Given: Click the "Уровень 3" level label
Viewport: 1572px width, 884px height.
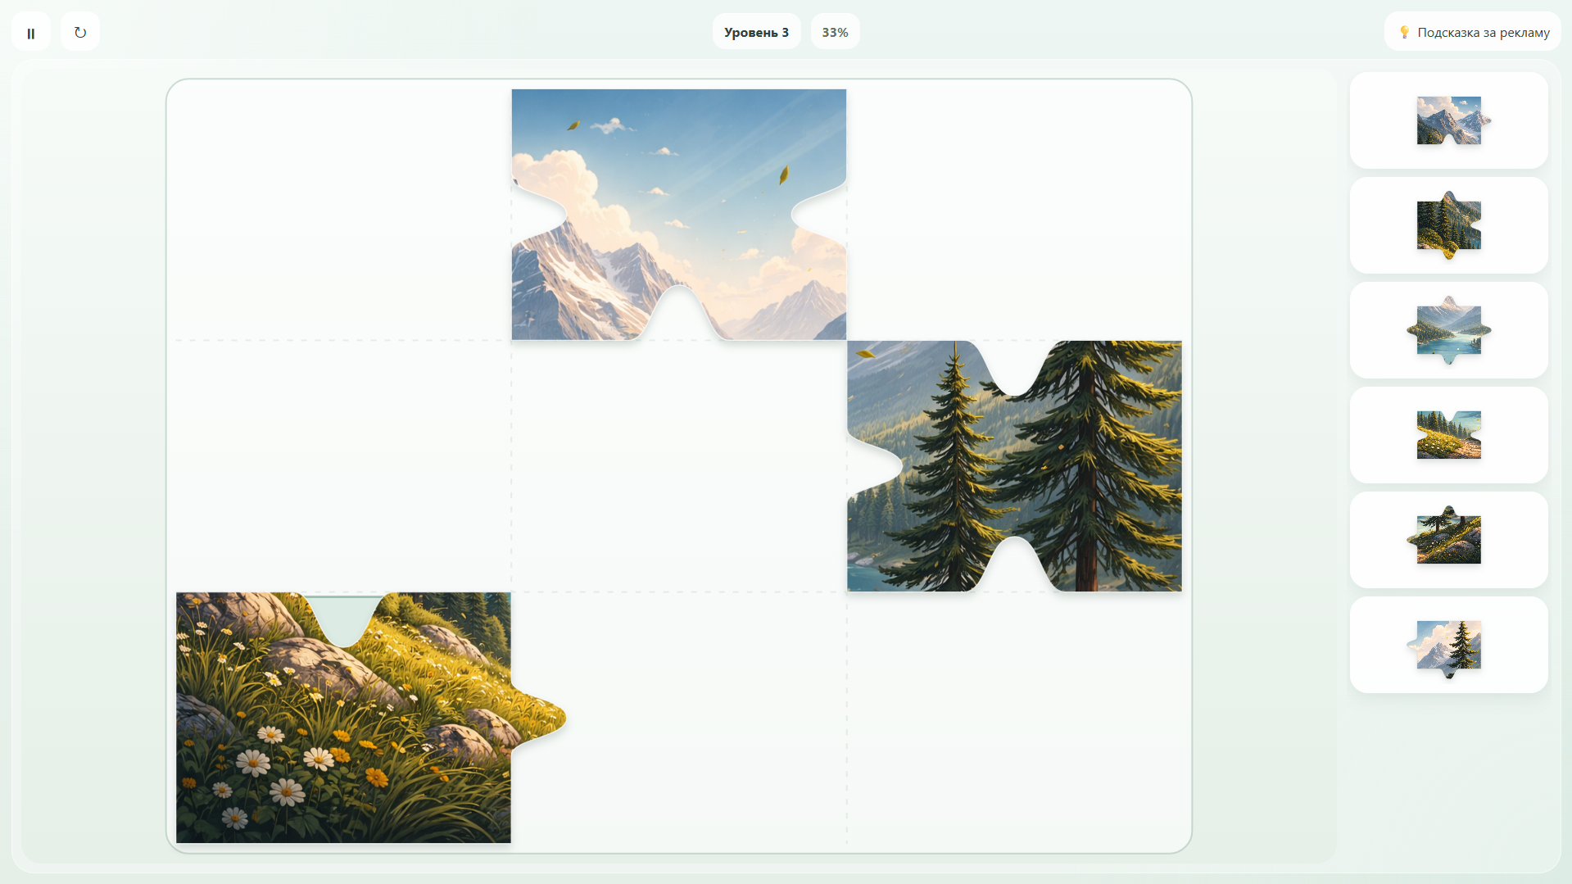Looking at the screenshot, I should click(x=756, y=32).
